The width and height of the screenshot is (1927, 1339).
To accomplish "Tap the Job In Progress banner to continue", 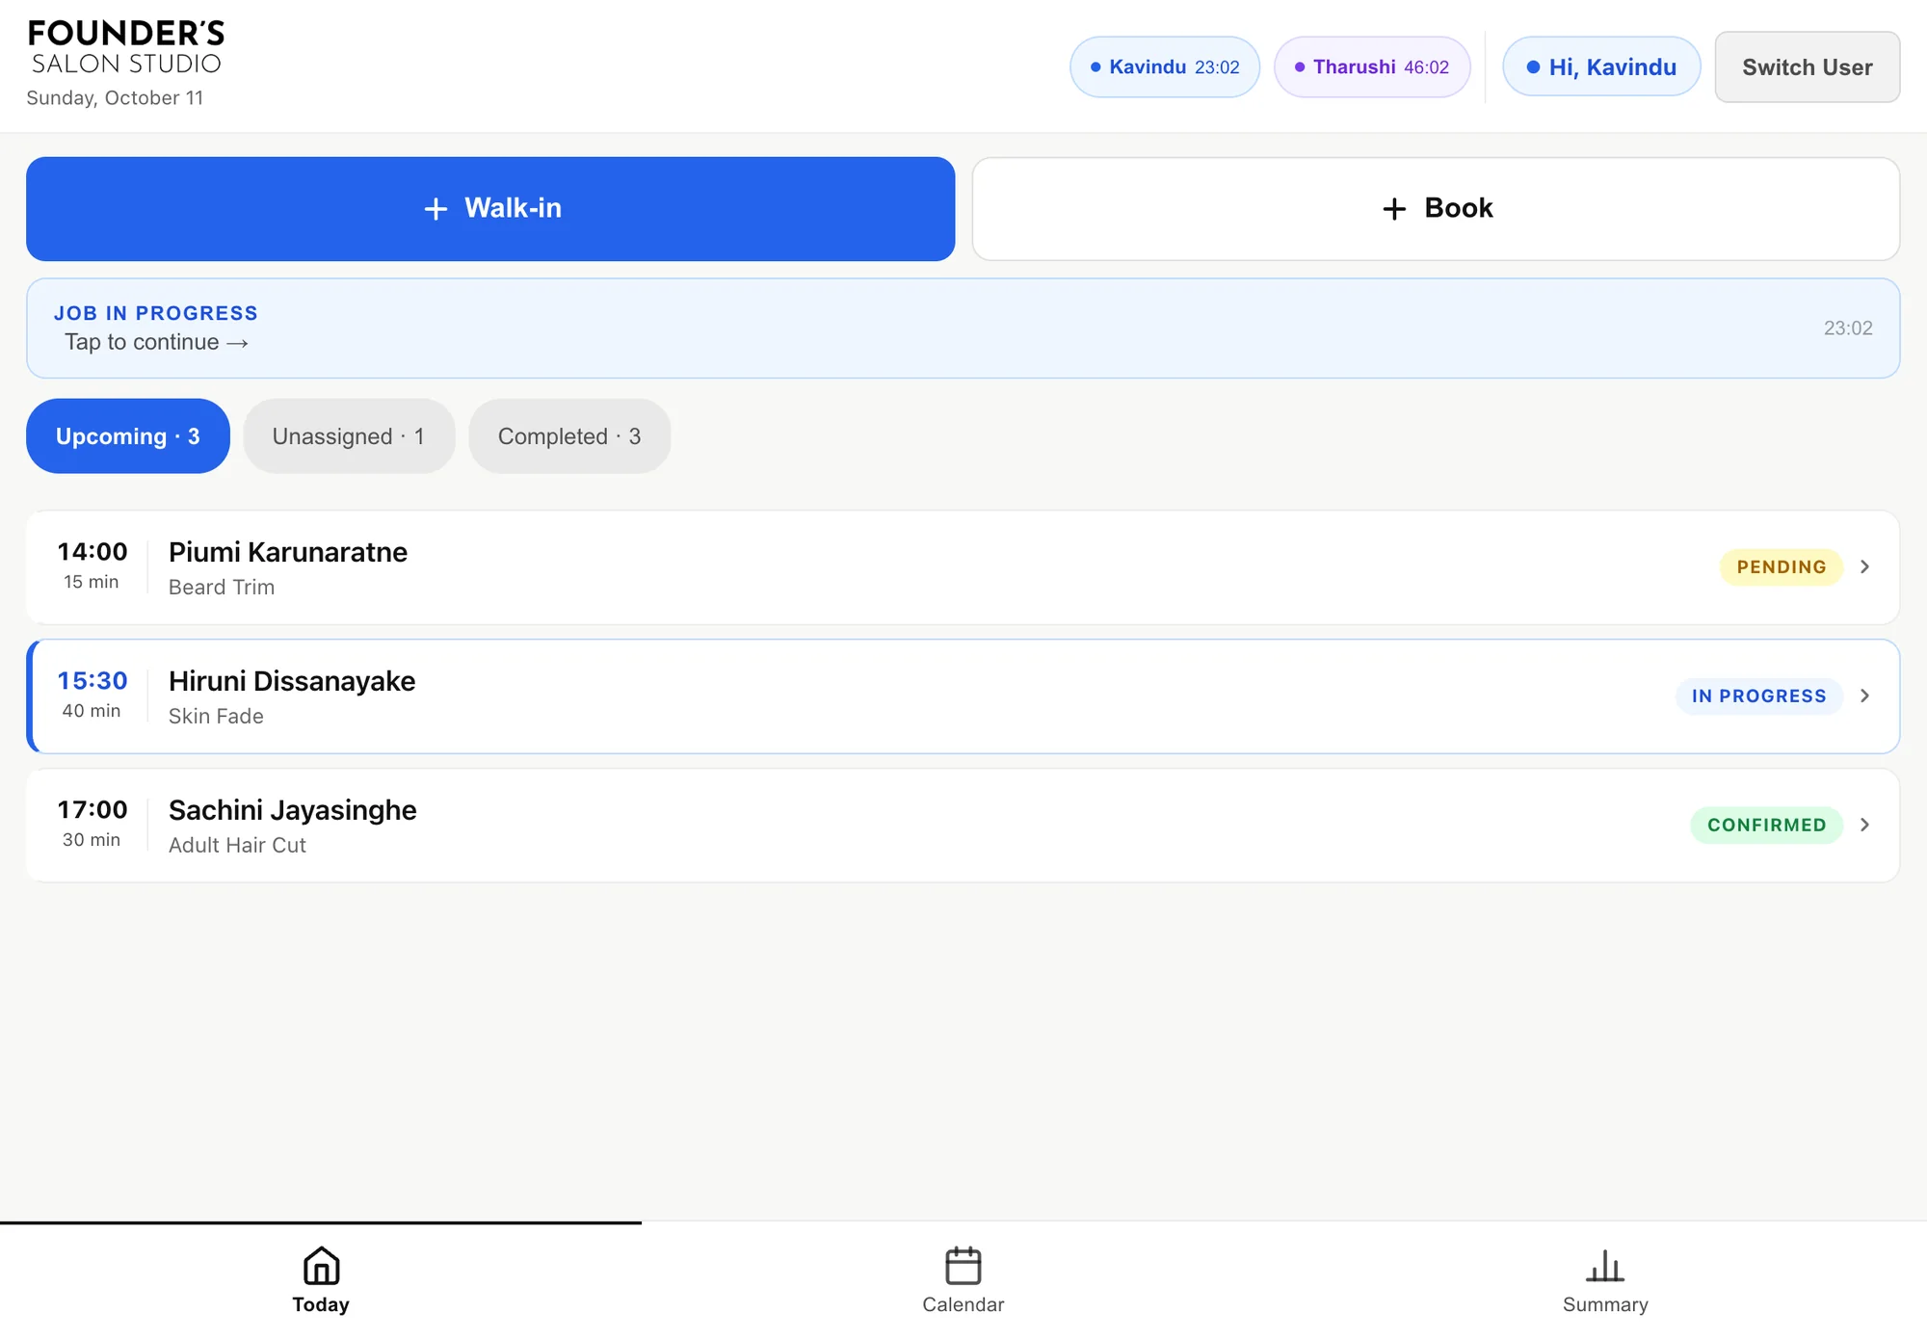I will 963,328.
